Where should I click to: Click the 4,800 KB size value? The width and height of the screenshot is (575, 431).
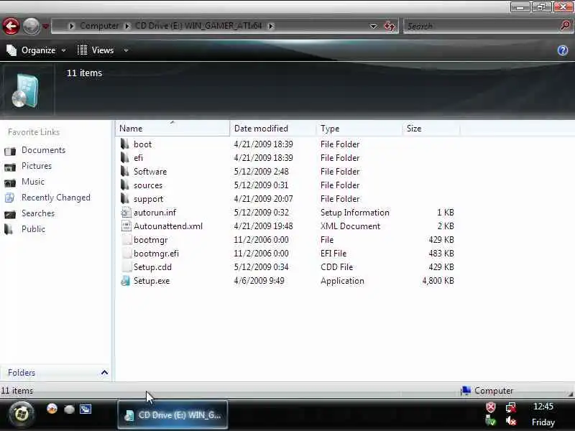coord(438,281)
